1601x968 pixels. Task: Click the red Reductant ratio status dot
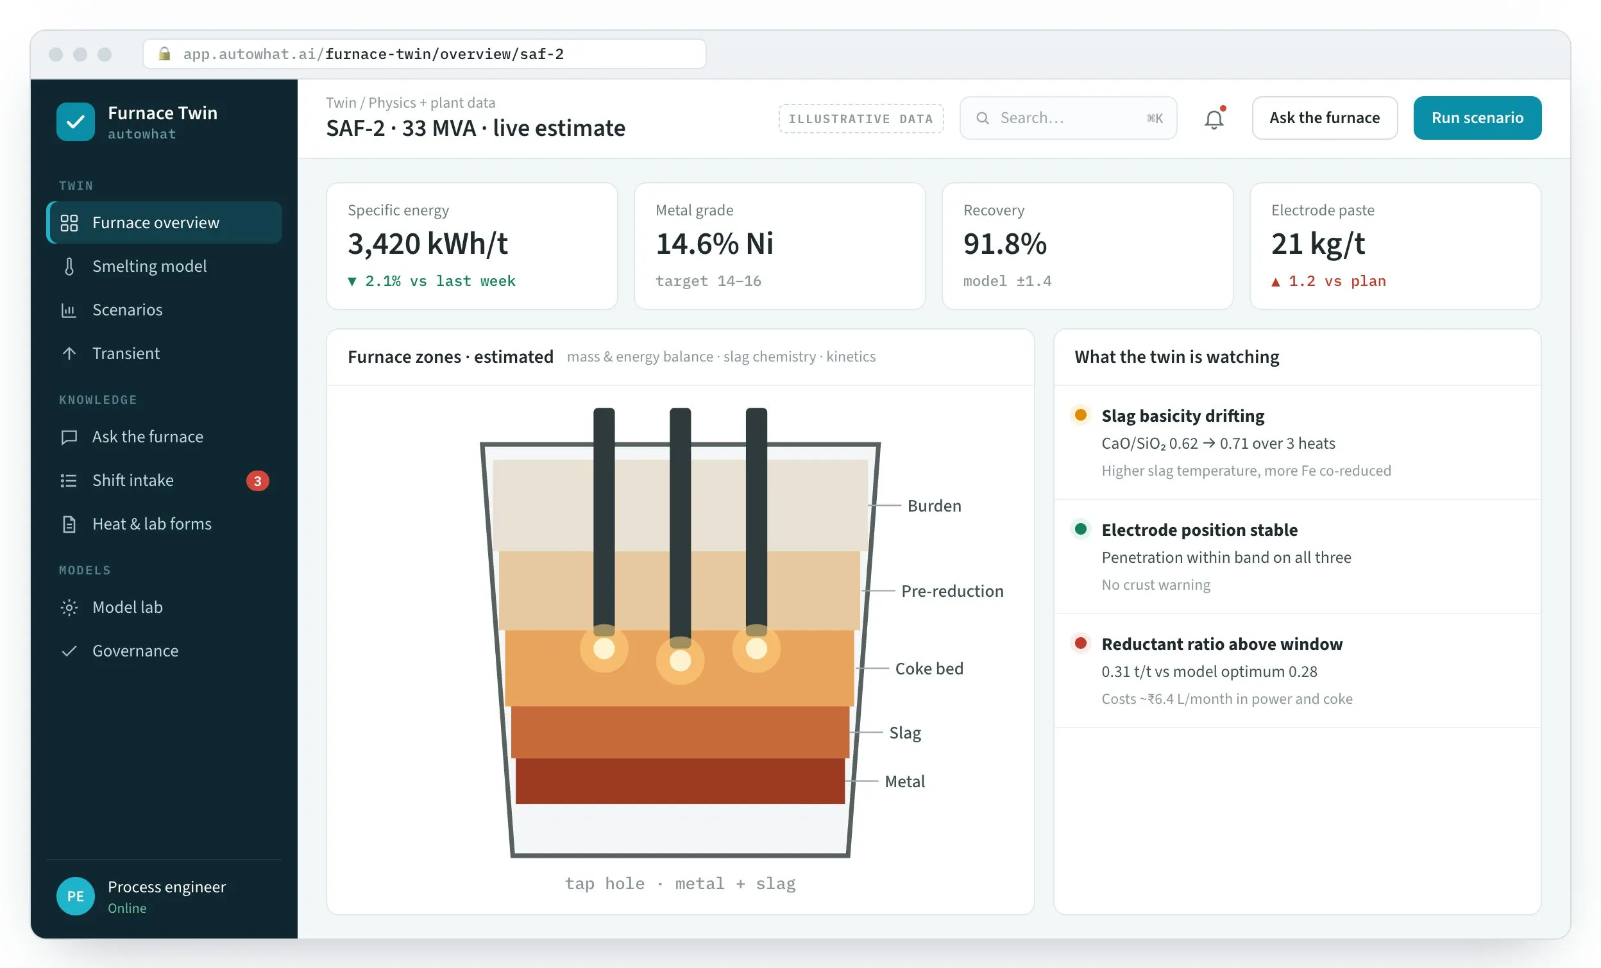point(1081,644)
